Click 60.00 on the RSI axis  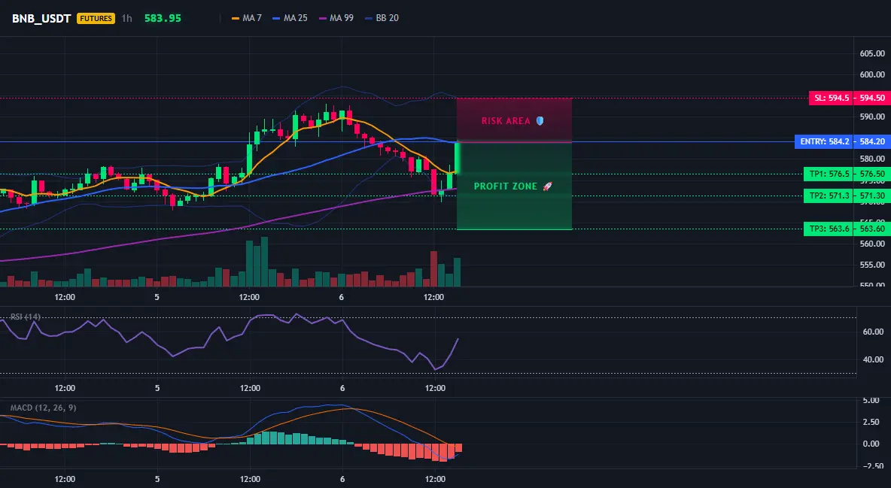(873, 332)
